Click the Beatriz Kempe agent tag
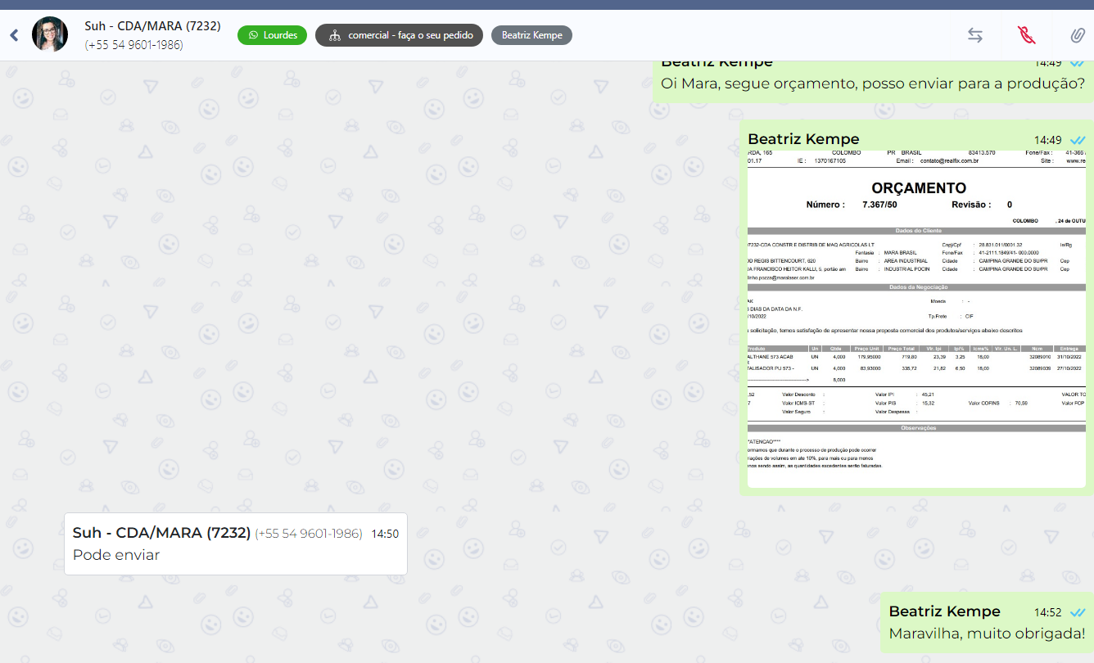Image resolution: width=1094 pixels, height=663 pixels. tap(531, 35)
